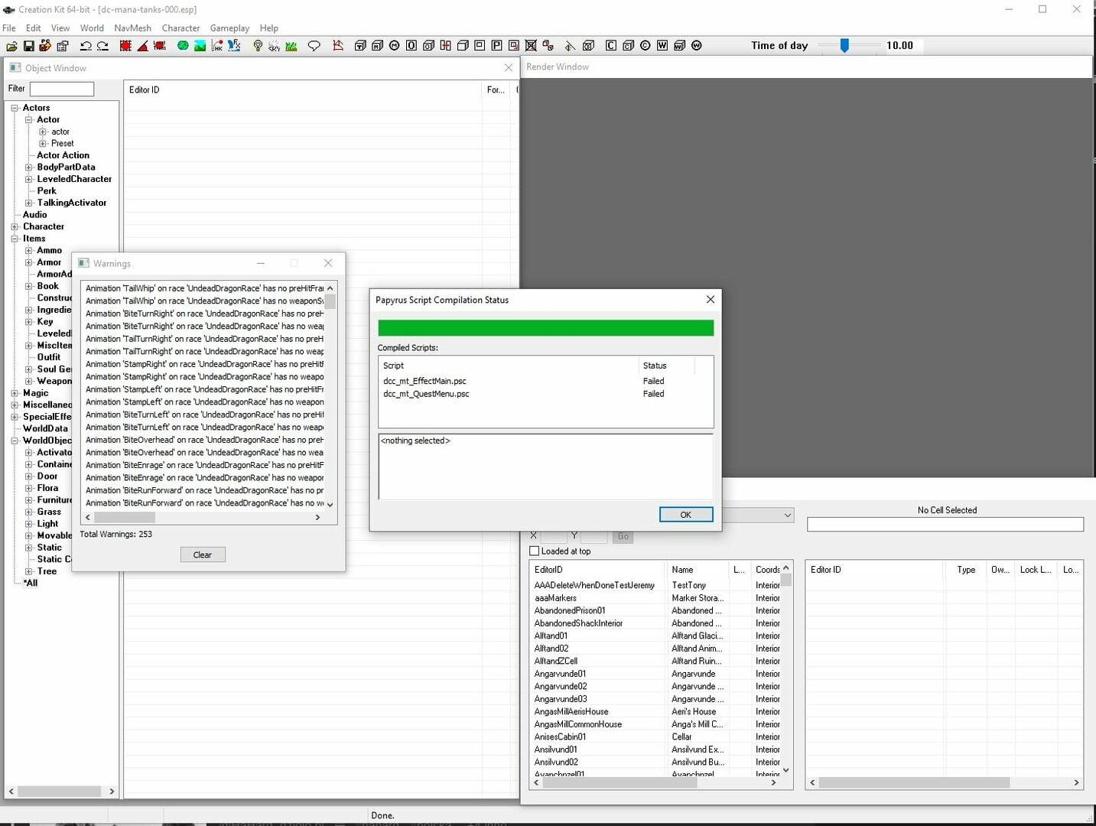The height and width of the screenshot is (826, 1096).
Task: Select dcc_mt_QuestMenu.psc script row
Action: pyautogui.click(x=546, y=394)
